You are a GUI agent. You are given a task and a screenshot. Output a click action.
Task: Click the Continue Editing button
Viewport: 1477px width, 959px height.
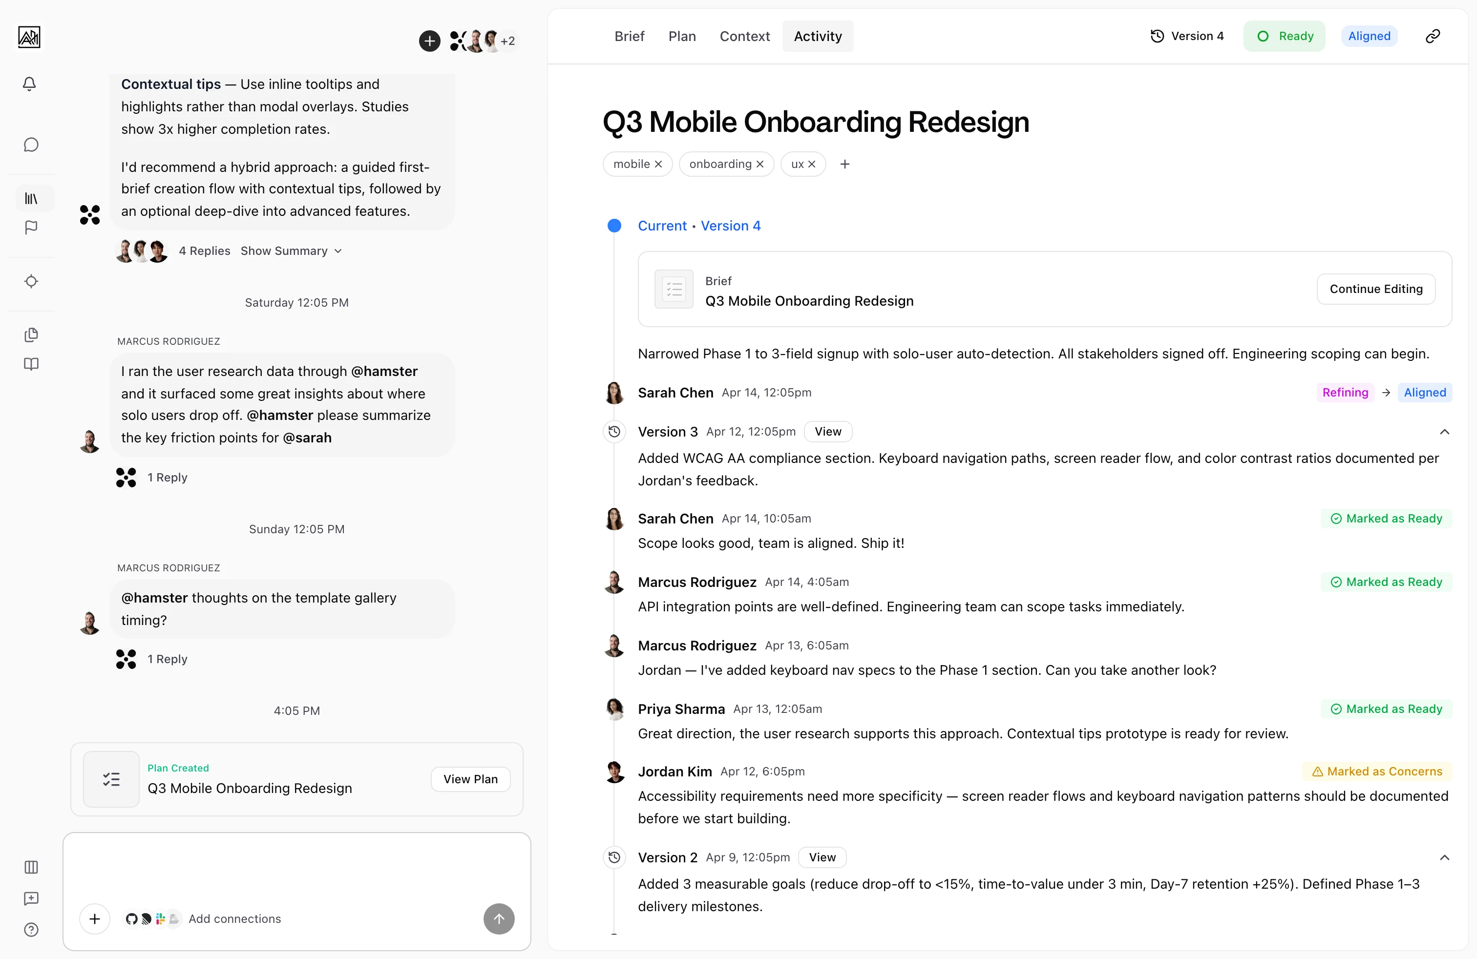point(1376,289)
